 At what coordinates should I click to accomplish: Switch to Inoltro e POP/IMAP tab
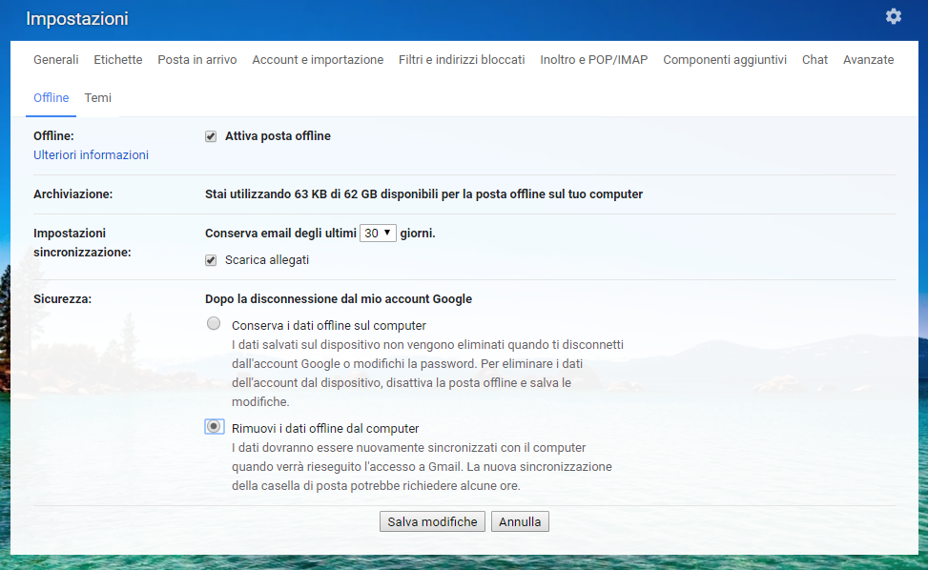tap(593, 60)
